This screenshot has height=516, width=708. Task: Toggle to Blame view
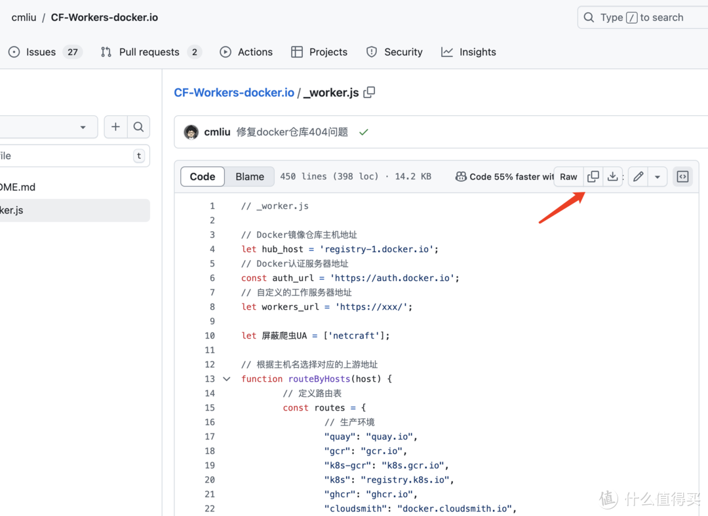coord(249,176)
